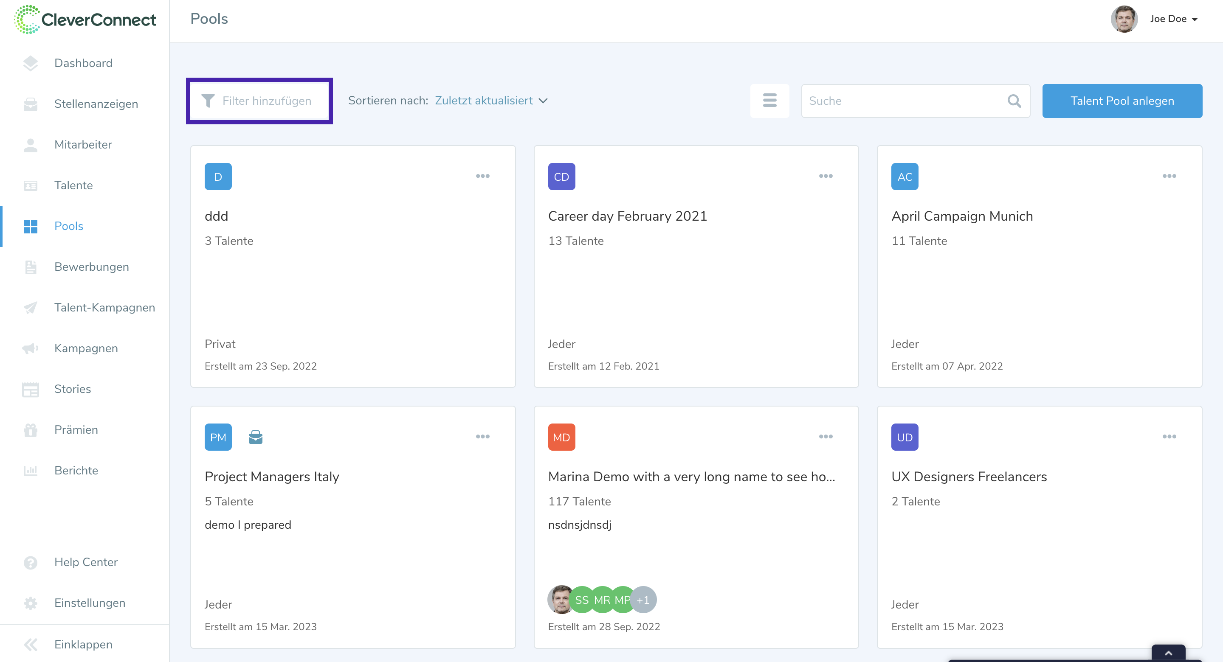Open Talent-Kampagnen sidebar item
1223x662 pixels.
(104, 308)
